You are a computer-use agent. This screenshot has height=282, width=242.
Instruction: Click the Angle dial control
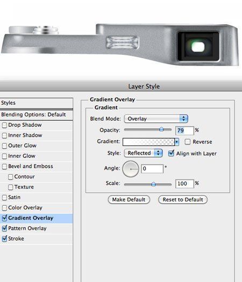(131, 169)
